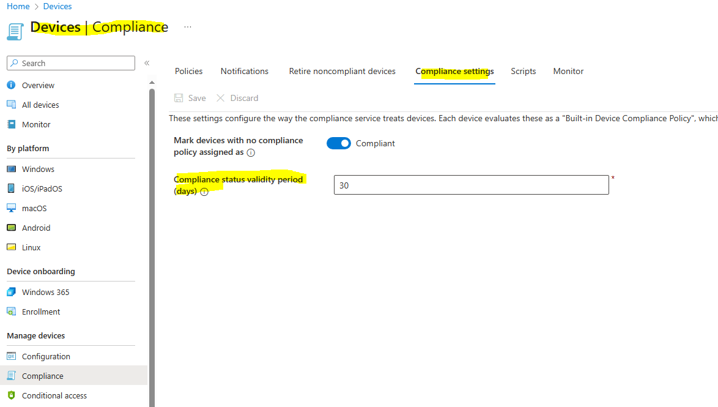Open the Windows 365 onboarding section
This screenshot has width=718, height=407.
coord(45,292)
